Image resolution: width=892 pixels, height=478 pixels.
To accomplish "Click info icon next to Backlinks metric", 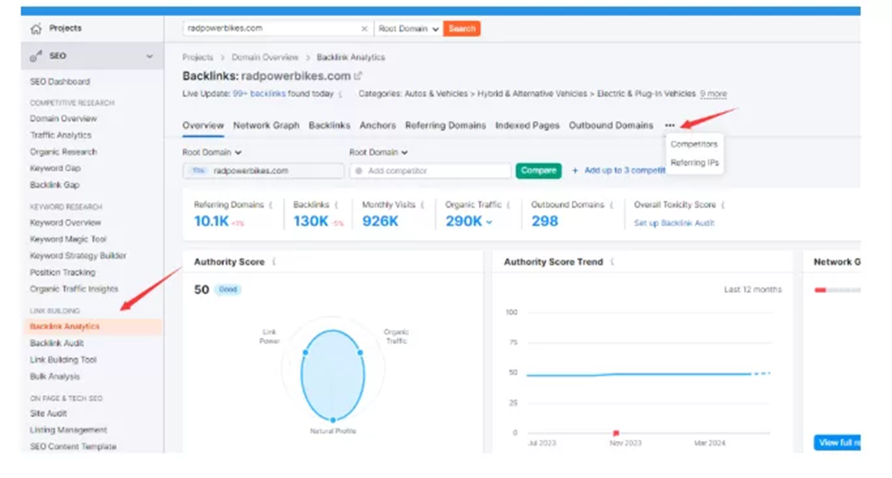I will click(336, 205).
